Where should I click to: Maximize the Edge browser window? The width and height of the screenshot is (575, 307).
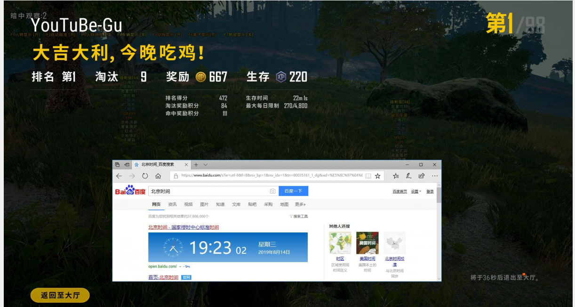tap(421, 165)
